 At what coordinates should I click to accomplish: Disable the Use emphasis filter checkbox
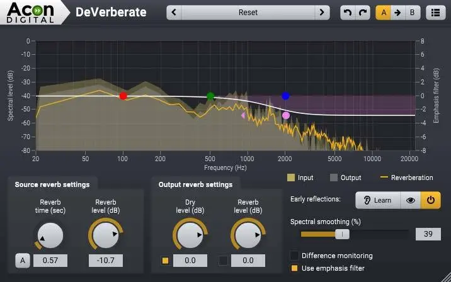click(294, 269)
